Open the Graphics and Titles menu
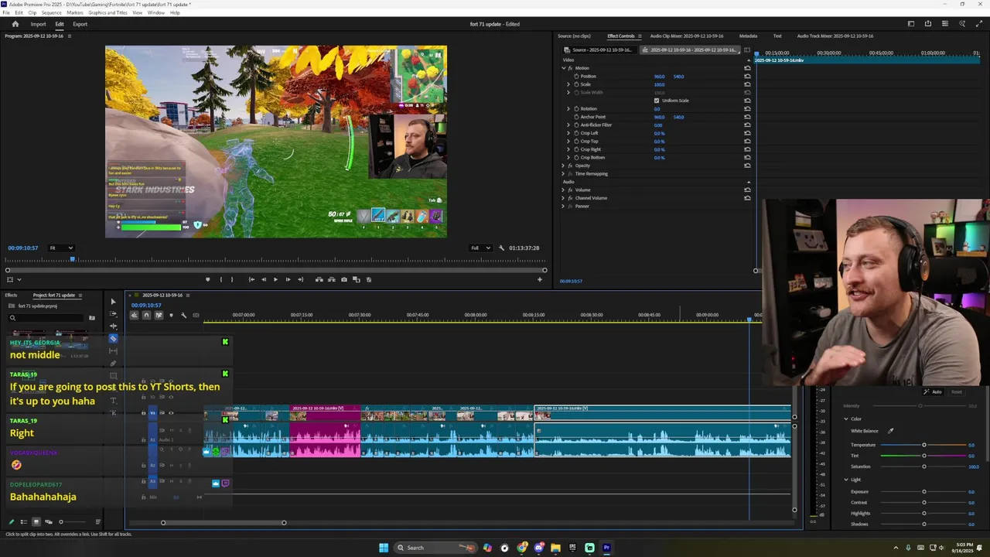Image resolution: width=990 pixels, height=557 pixels. click(x=108, y=13)
